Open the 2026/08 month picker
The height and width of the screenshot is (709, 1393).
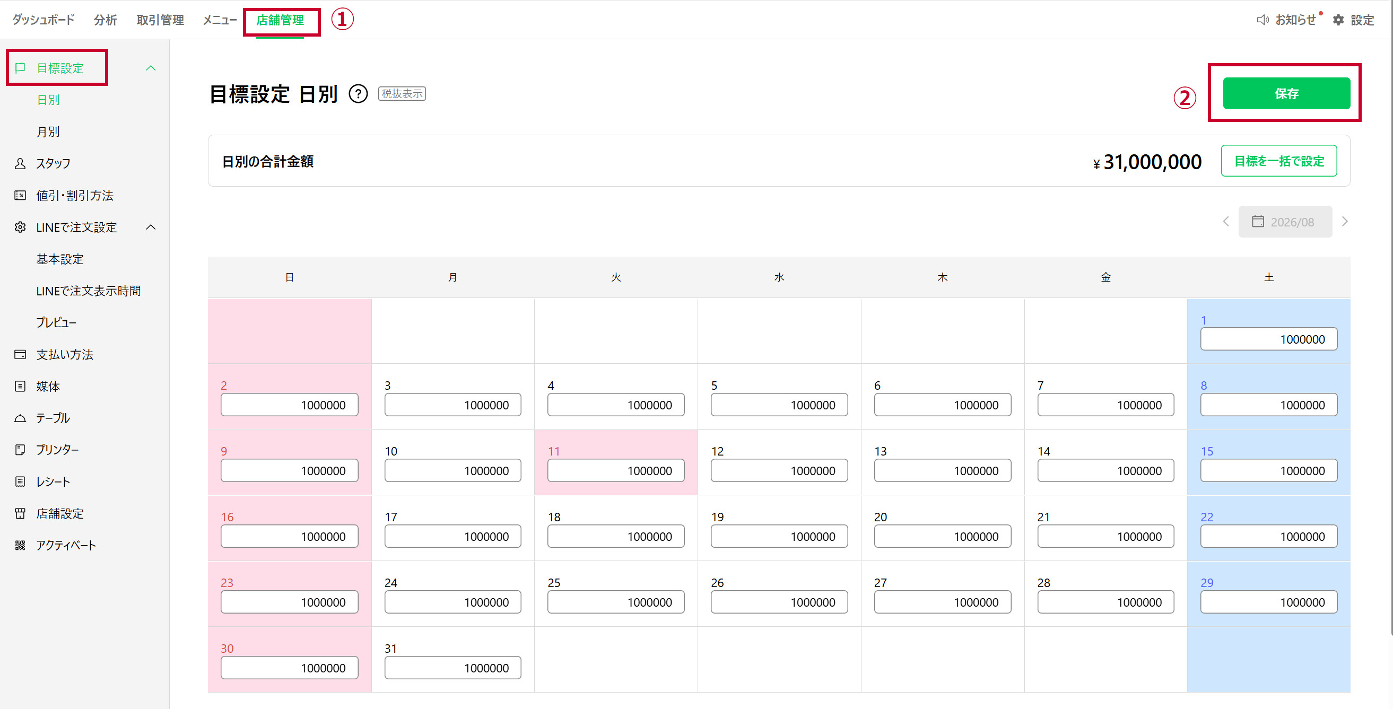click(x=1285, y=222)
